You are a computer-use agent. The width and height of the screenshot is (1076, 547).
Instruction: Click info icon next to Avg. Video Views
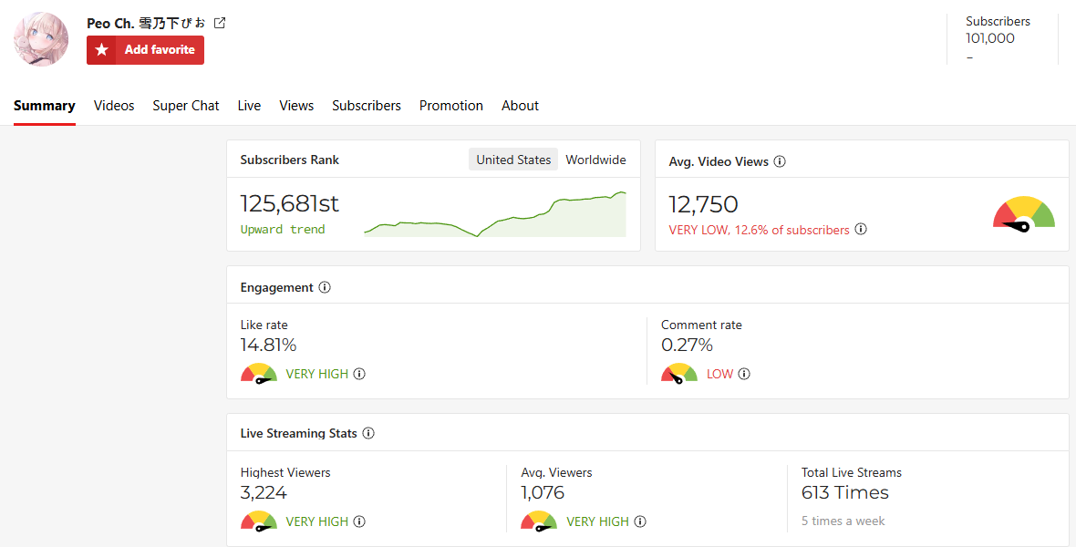tap(780, 161)
